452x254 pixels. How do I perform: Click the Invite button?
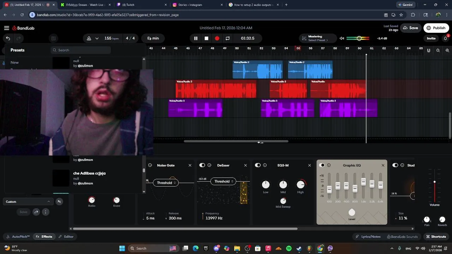point(431,38)
